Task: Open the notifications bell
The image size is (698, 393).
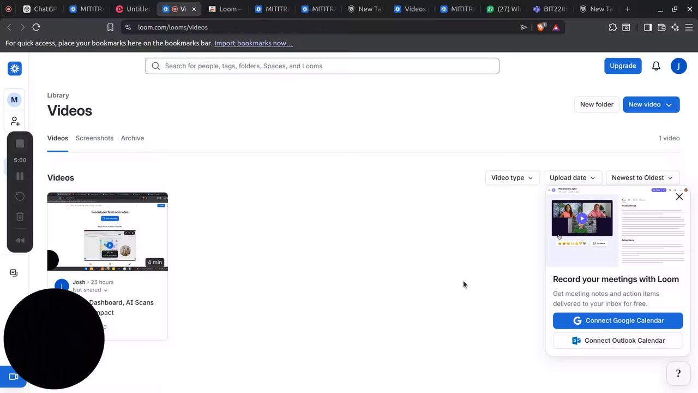Action: coord(656,66)
